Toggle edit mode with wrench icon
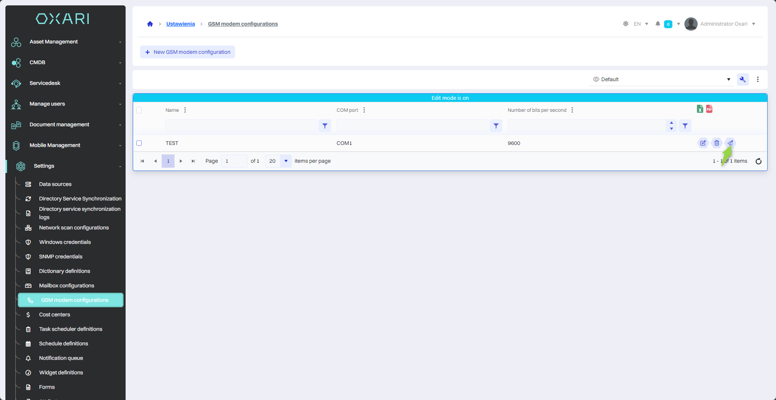 point(742,80)
